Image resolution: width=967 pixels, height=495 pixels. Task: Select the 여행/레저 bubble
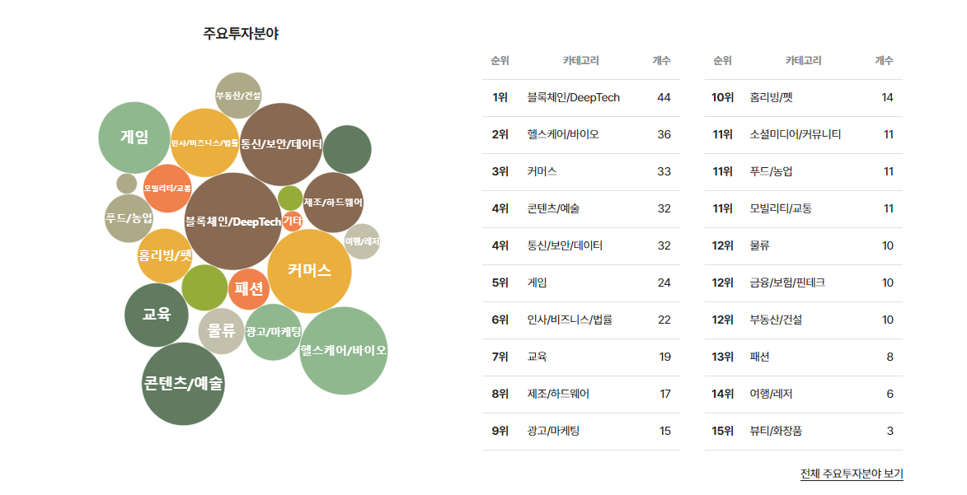(x=364, y=241)
